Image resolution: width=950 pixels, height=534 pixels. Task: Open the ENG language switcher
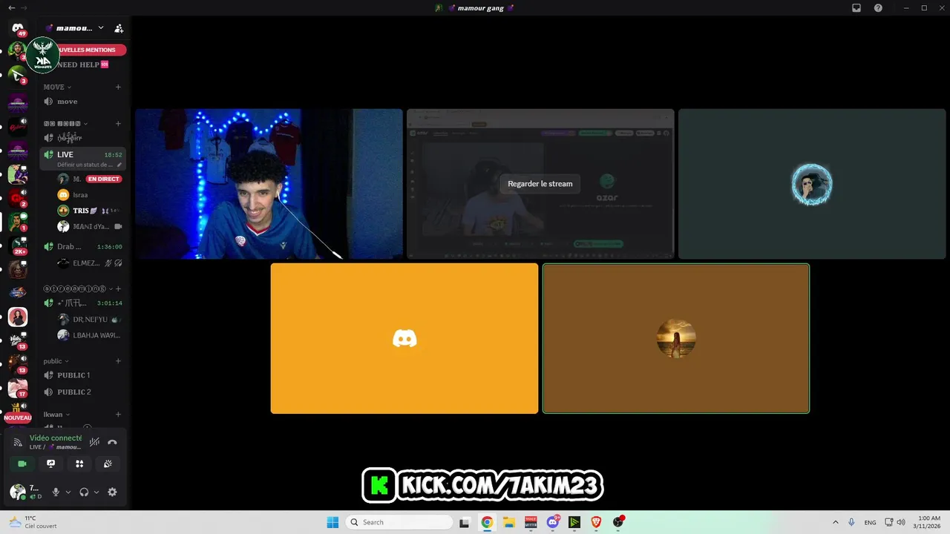870,522
